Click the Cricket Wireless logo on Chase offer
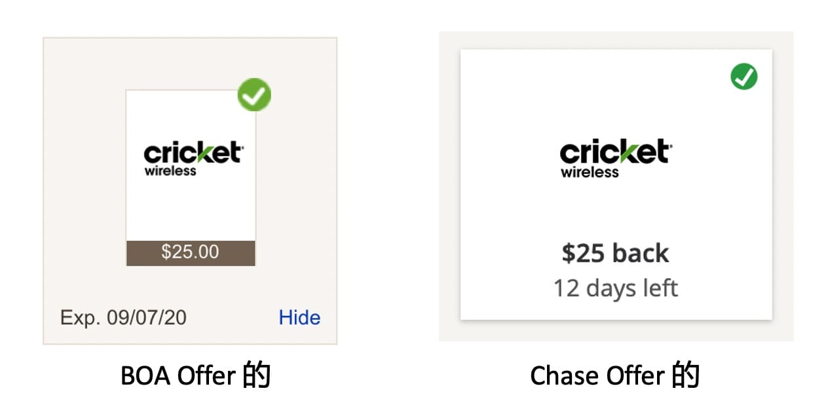 614,157
